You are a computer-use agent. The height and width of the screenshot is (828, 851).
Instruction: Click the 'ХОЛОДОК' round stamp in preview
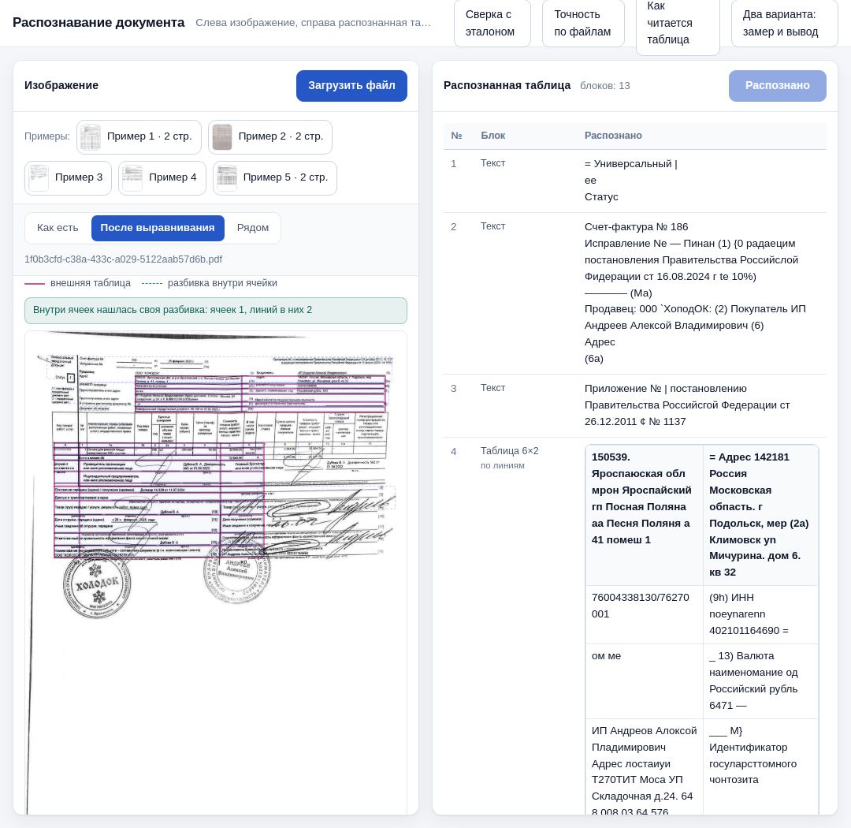tap(97, 585)
